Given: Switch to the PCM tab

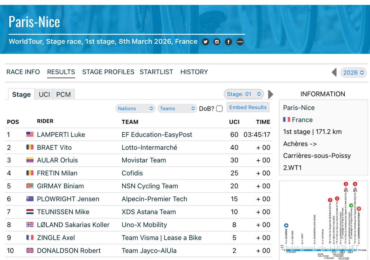Looking at the screenshot, I should point(63,95).
